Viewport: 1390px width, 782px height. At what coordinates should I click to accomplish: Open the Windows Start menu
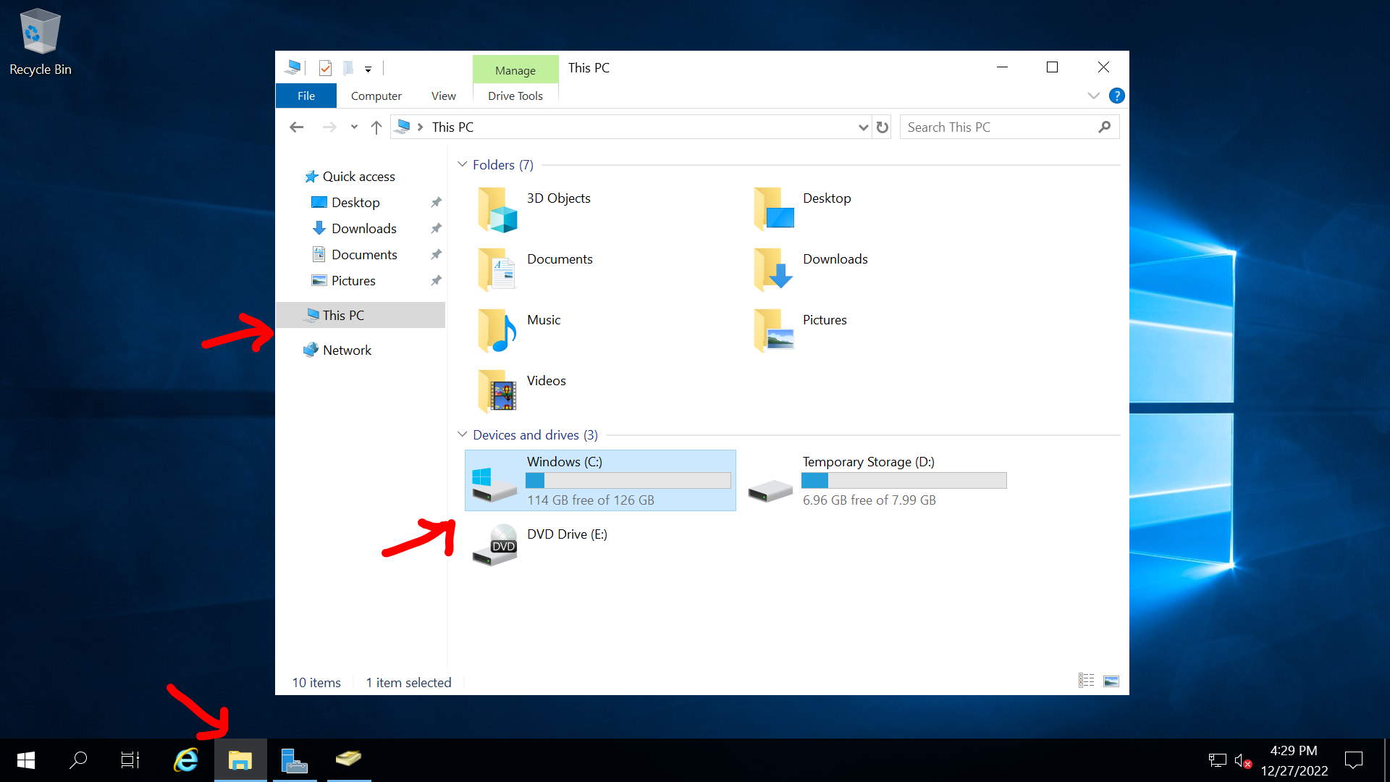pyautogui.click(x=26, y=760)
